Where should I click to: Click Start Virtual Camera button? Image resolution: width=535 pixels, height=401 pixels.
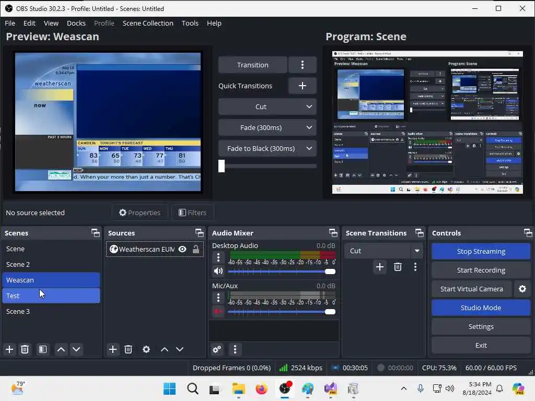click(x=472, y=289)
